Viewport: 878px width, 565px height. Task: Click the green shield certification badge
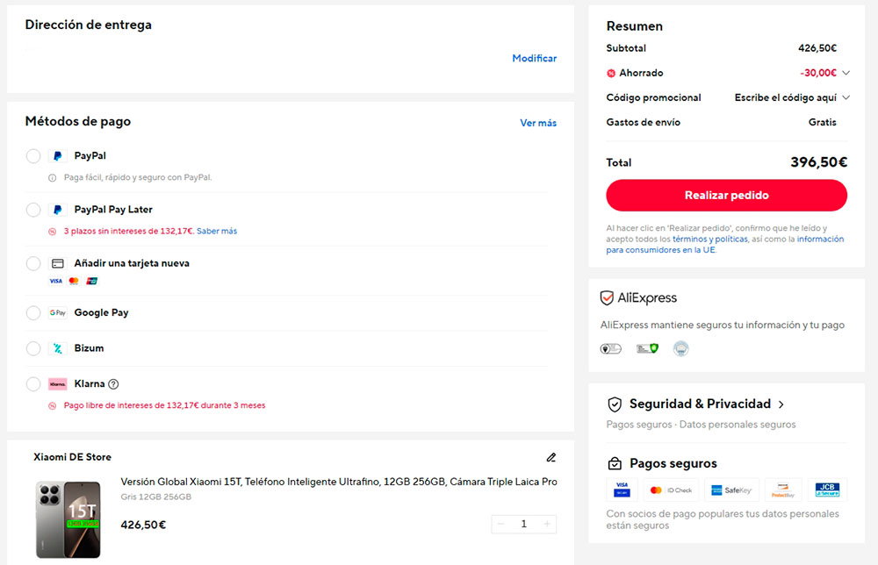point(647,349)
